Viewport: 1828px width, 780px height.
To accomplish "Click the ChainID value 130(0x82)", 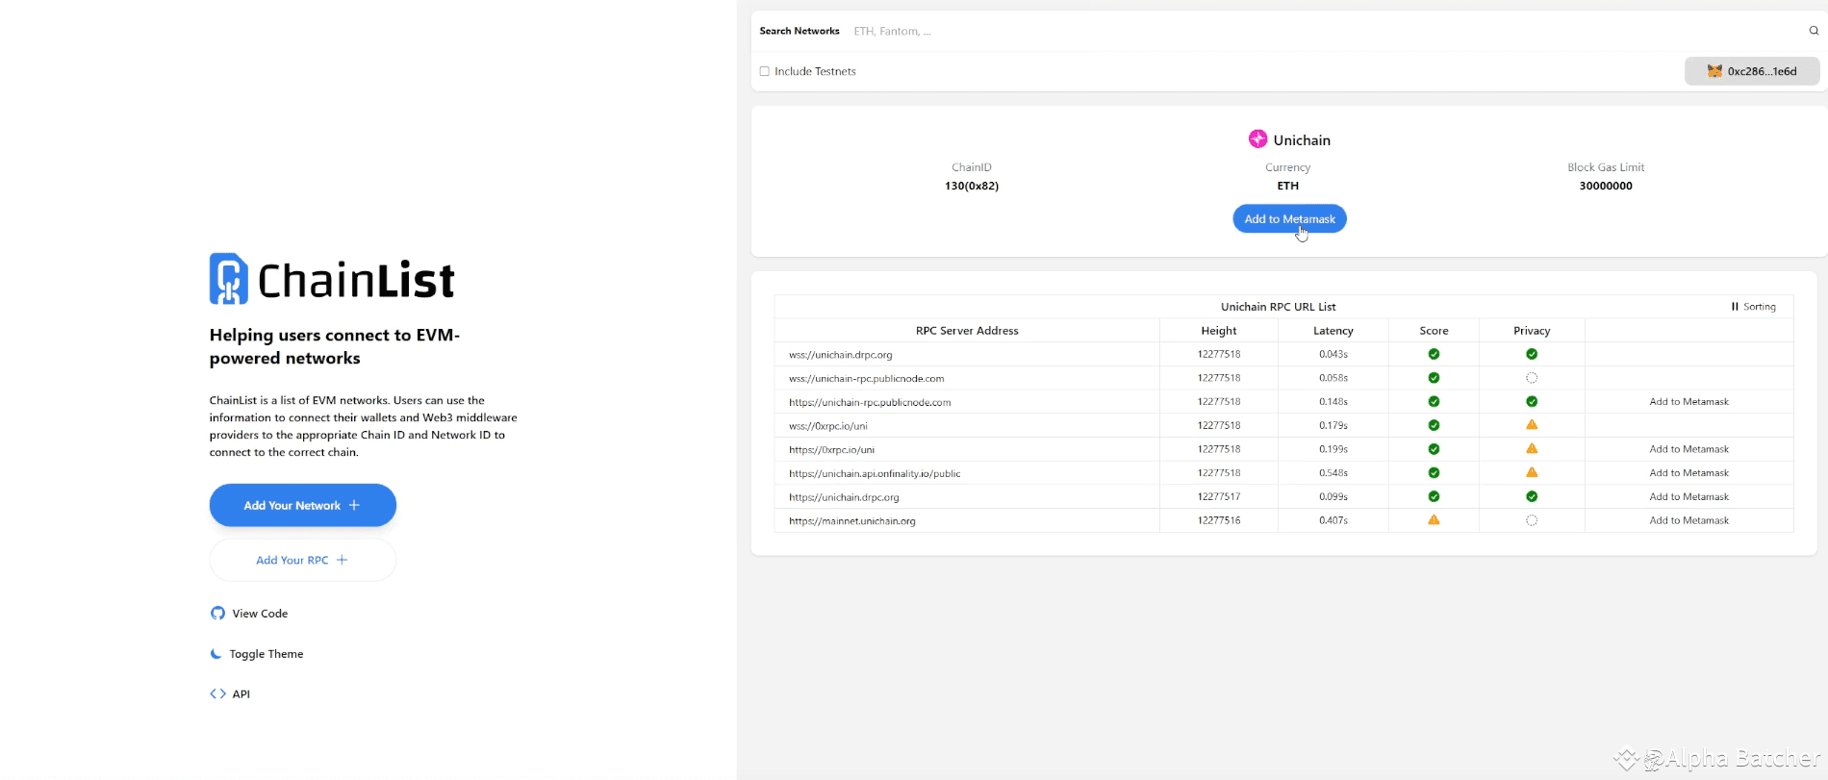I will click(972, 186).
